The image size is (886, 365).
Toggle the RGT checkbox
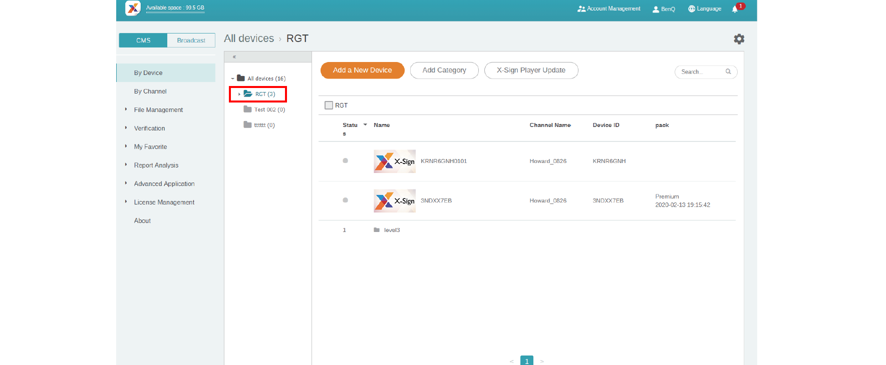point(329,105)
